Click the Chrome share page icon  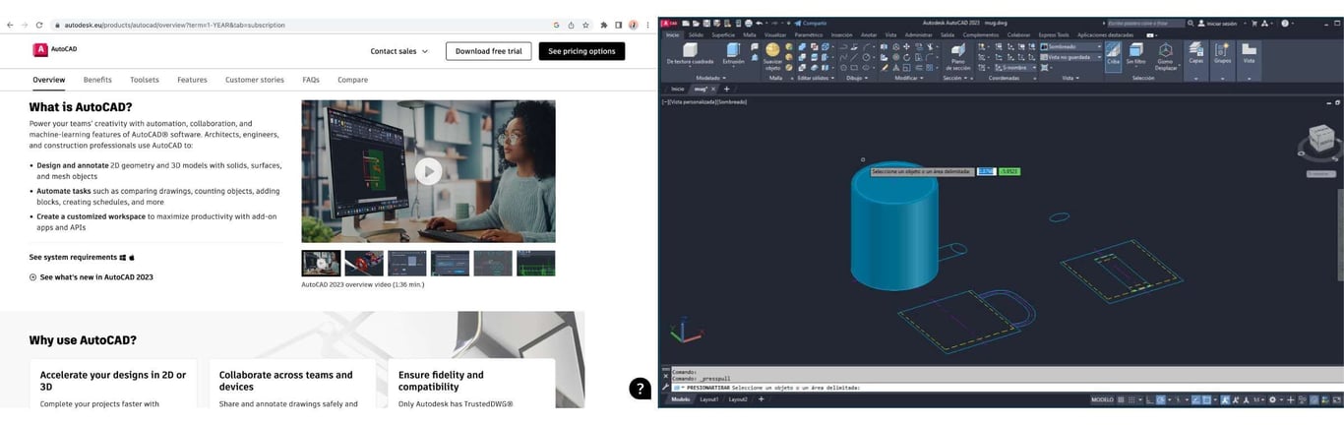[571, 25]
